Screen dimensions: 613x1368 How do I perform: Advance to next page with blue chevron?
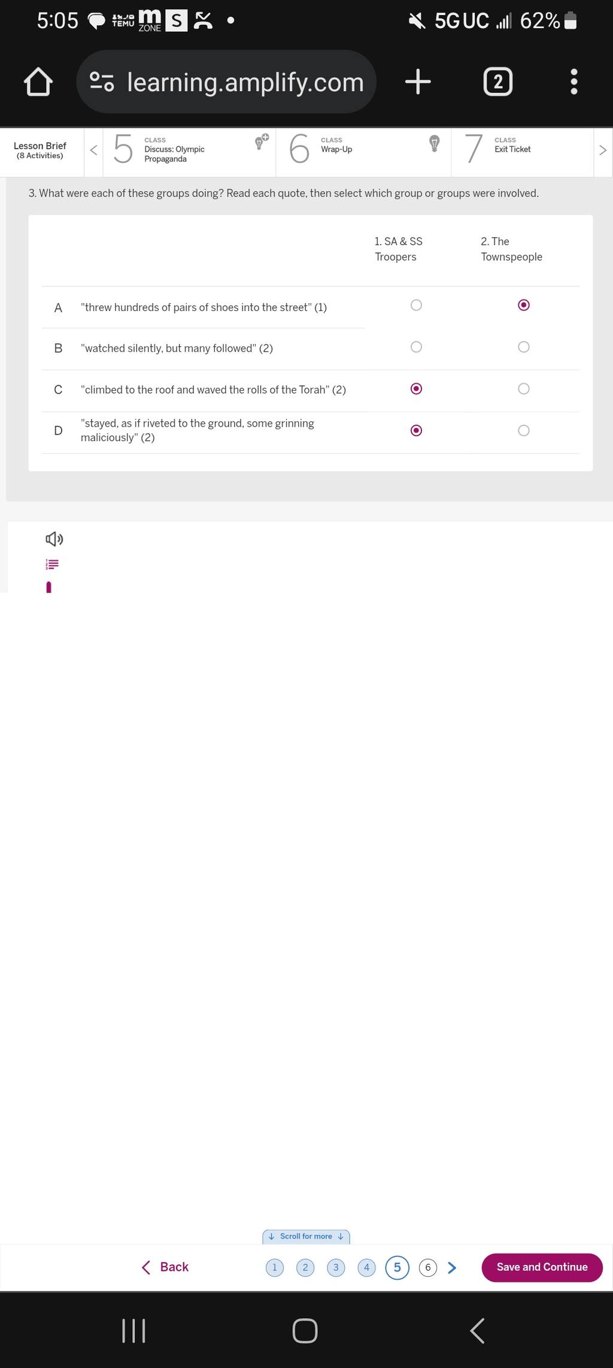click(452, 1267)
